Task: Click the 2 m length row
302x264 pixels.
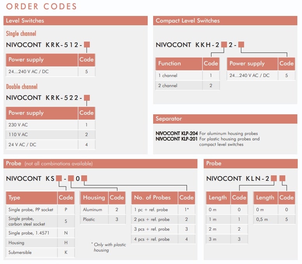Action: [x=227, y=229]
